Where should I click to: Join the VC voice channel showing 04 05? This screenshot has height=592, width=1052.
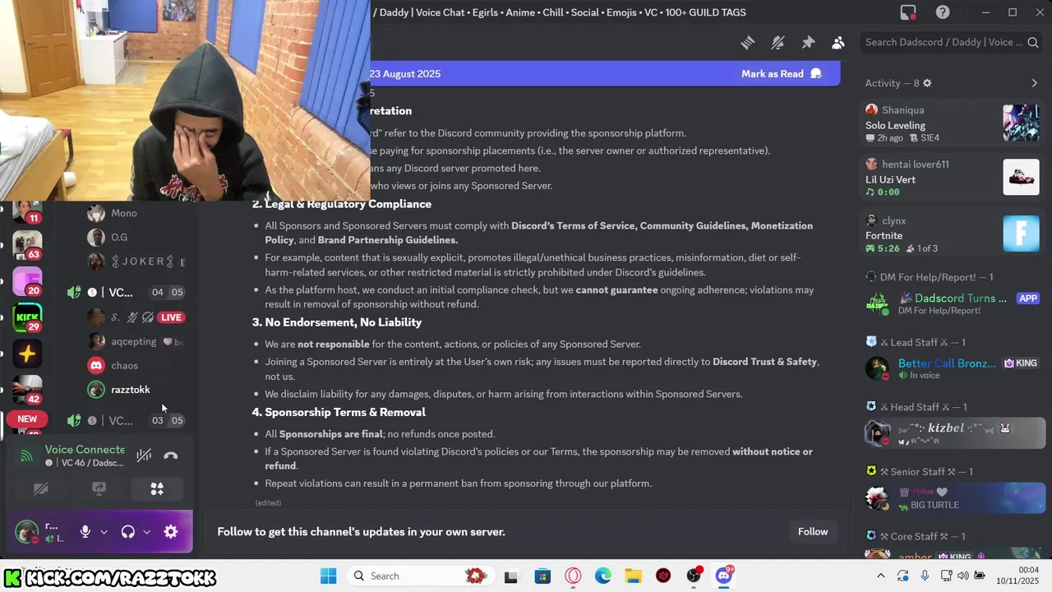tap(125, 293)
